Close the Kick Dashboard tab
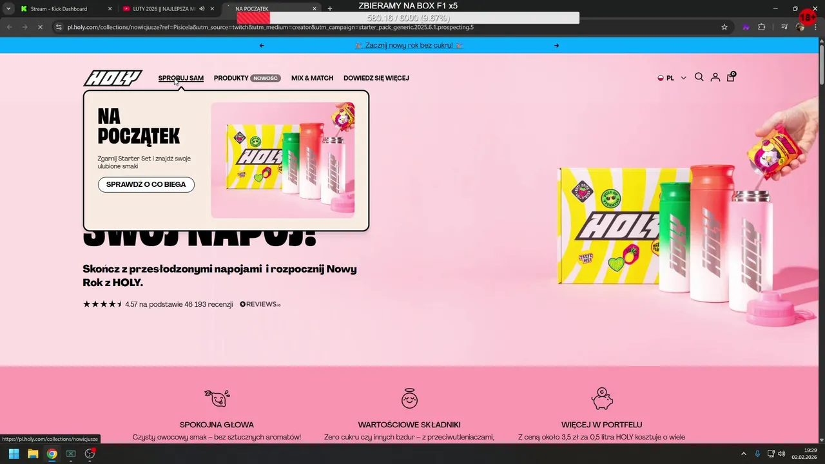The width and height of the screenshot is (825, 464). tap(110, 9)
